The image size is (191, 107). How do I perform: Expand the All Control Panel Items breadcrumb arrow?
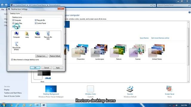click(48, 5)
